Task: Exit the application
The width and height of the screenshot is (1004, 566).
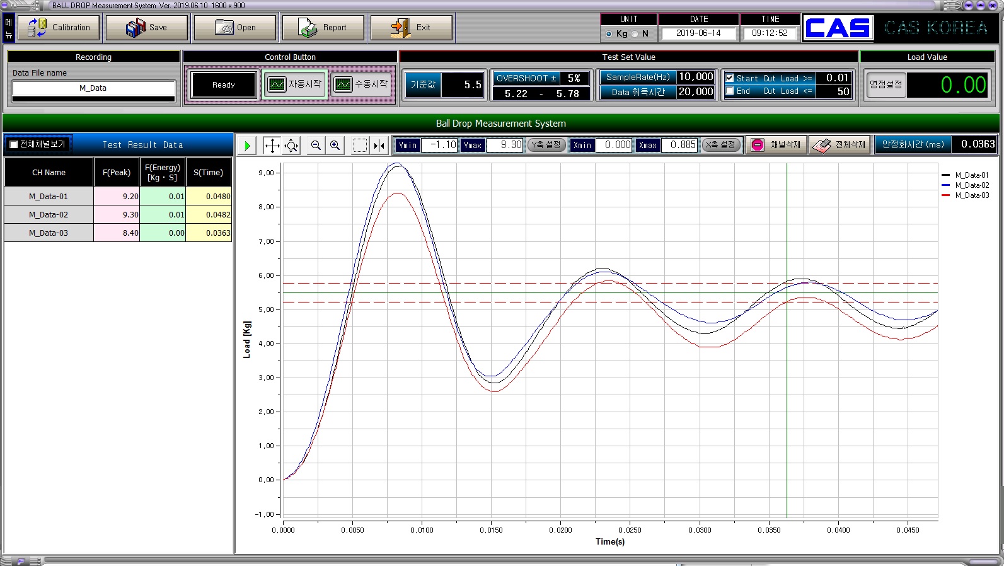Action: coord(412,28)
